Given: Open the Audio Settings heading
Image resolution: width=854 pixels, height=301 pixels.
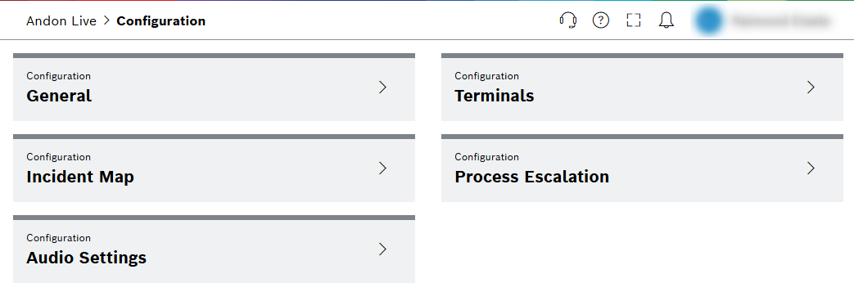Looking at the screenshot, I should coord(87,258).
